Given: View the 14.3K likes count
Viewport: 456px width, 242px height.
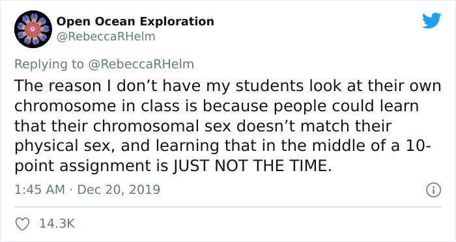Looking at the screenshot, I should pyautogui.click(x=57, y=224).
